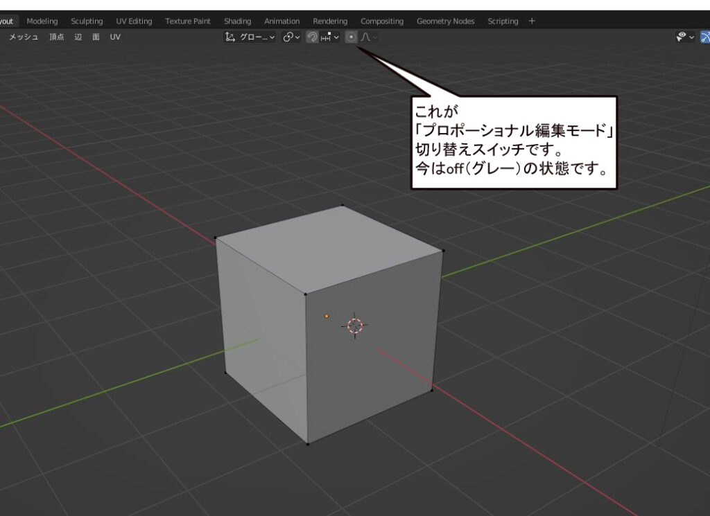Screen dimensions: 710x516
Task: Open the 辺 (Edge) menu
Action: 78,37
